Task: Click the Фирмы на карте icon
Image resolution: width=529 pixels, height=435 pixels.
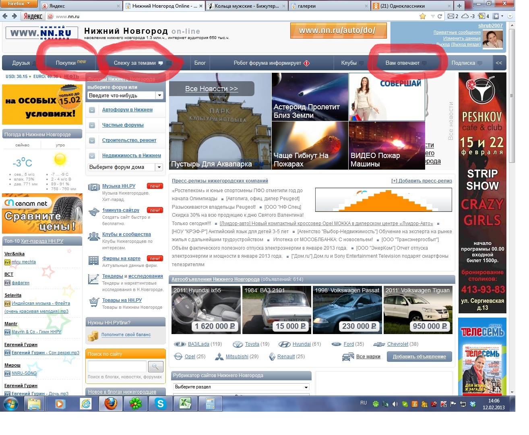Action: [94, 260]
